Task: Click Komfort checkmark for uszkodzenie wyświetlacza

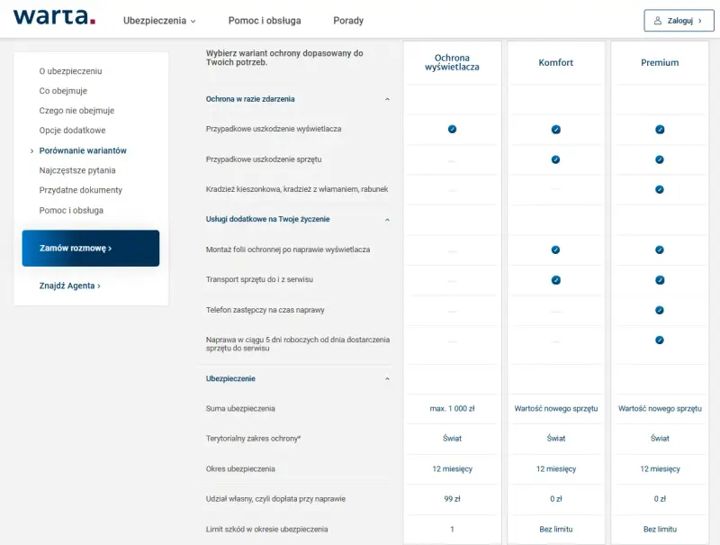Action: coord(555,130)
